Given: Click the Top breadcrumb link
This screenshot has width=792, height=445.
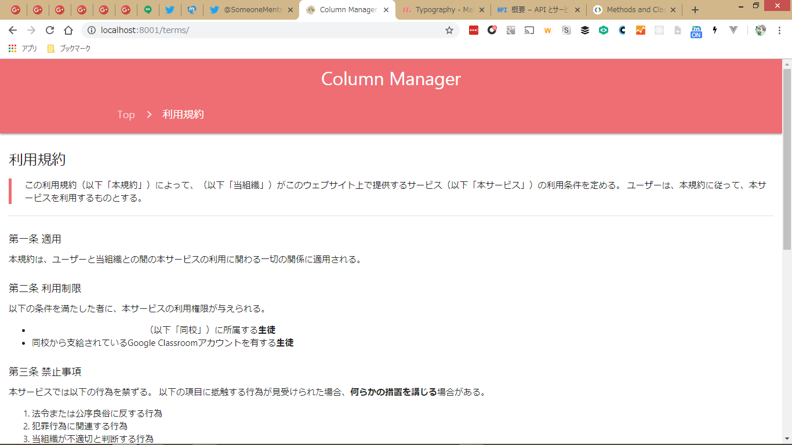Looking at the screenshot, I should [126, 115].
